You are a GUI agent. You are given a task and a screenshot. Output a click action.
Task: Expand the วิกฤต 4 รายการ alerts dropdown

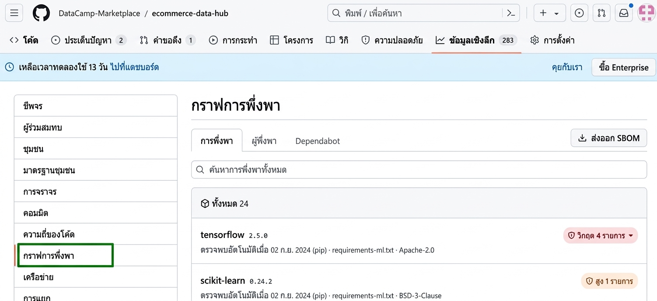(x=601, y=235)
